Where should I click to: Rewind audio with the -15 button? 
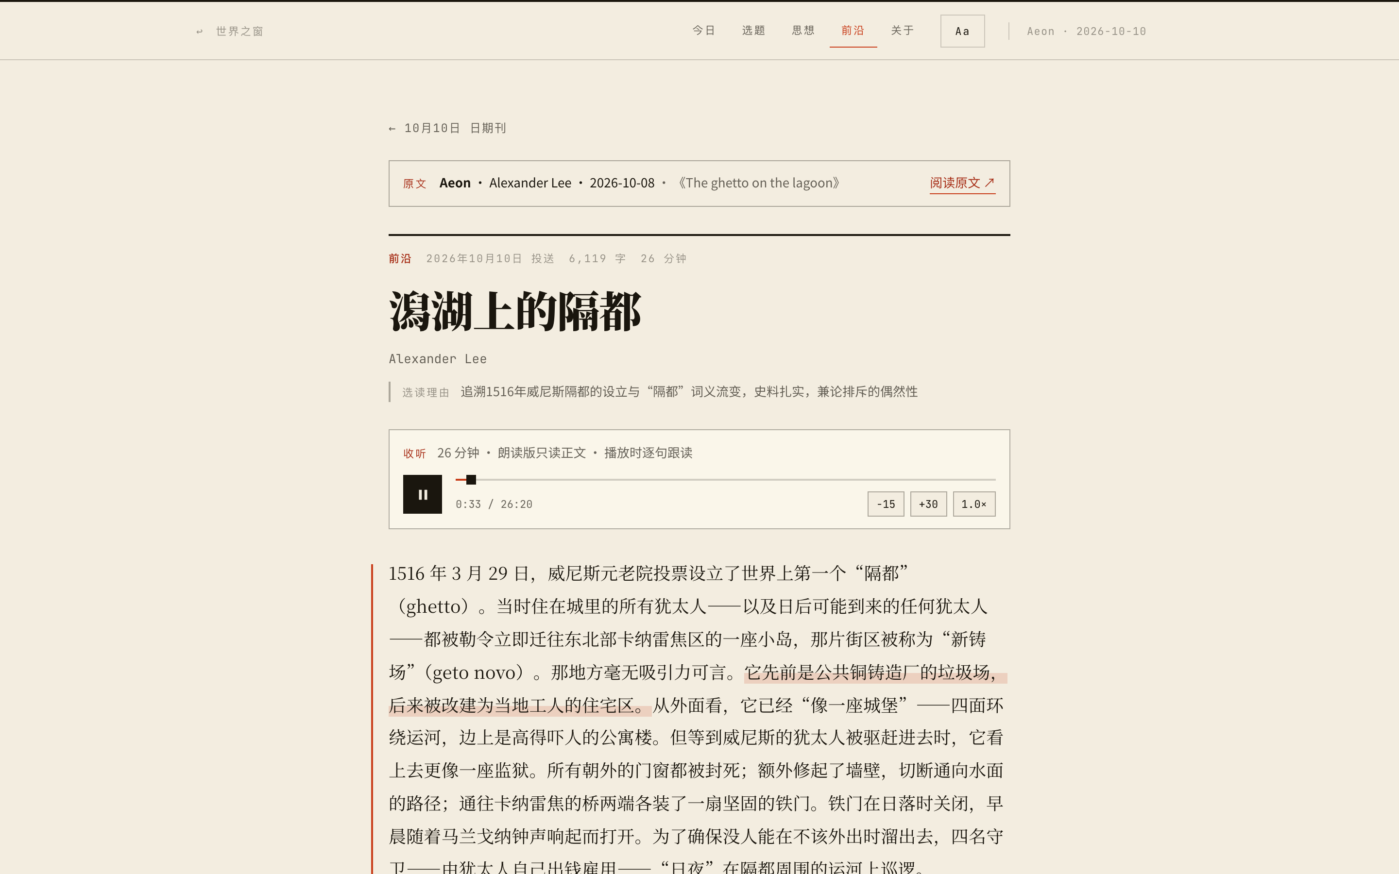[886, 504]
